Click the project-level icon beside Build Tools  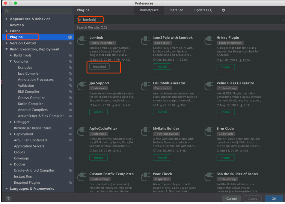(70, 55)
